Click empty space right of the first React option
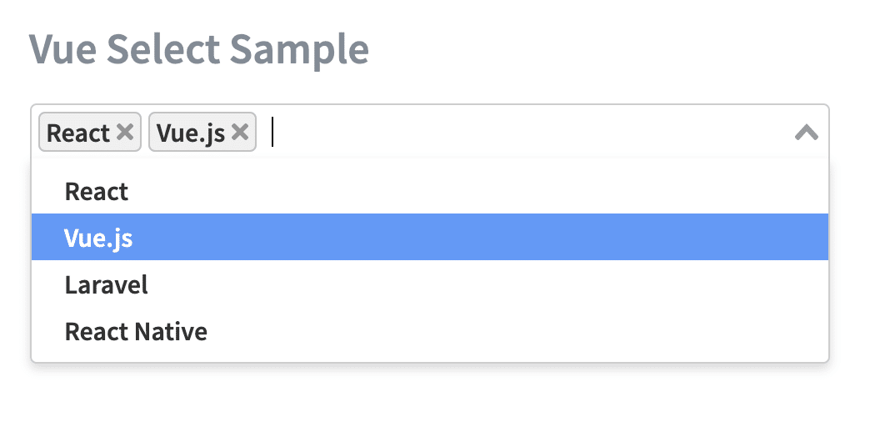 tap(500, 192)
